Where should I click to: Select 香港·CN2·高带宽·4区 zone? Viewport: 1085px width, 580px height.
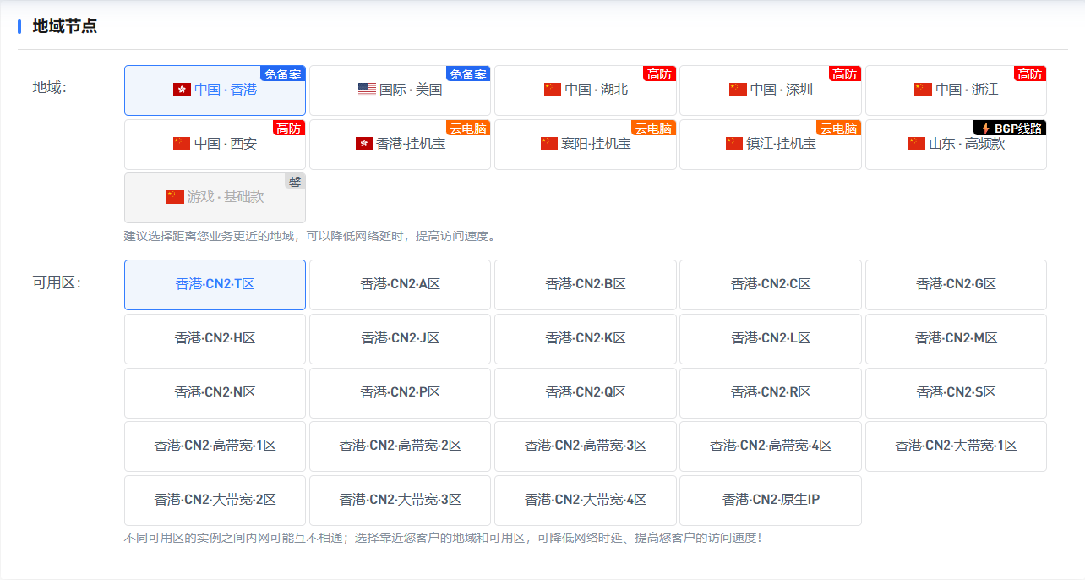click(771, 446)
